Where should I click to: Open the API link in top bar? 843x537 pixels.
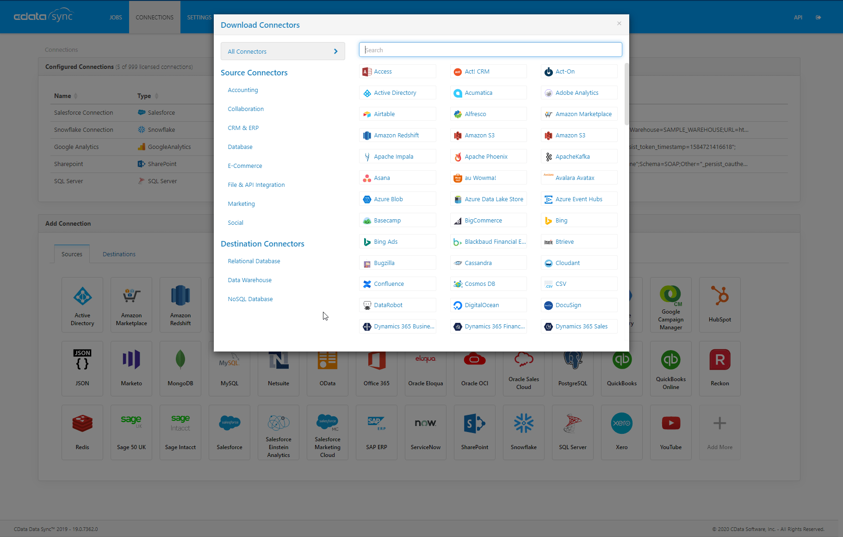[798, 18]
